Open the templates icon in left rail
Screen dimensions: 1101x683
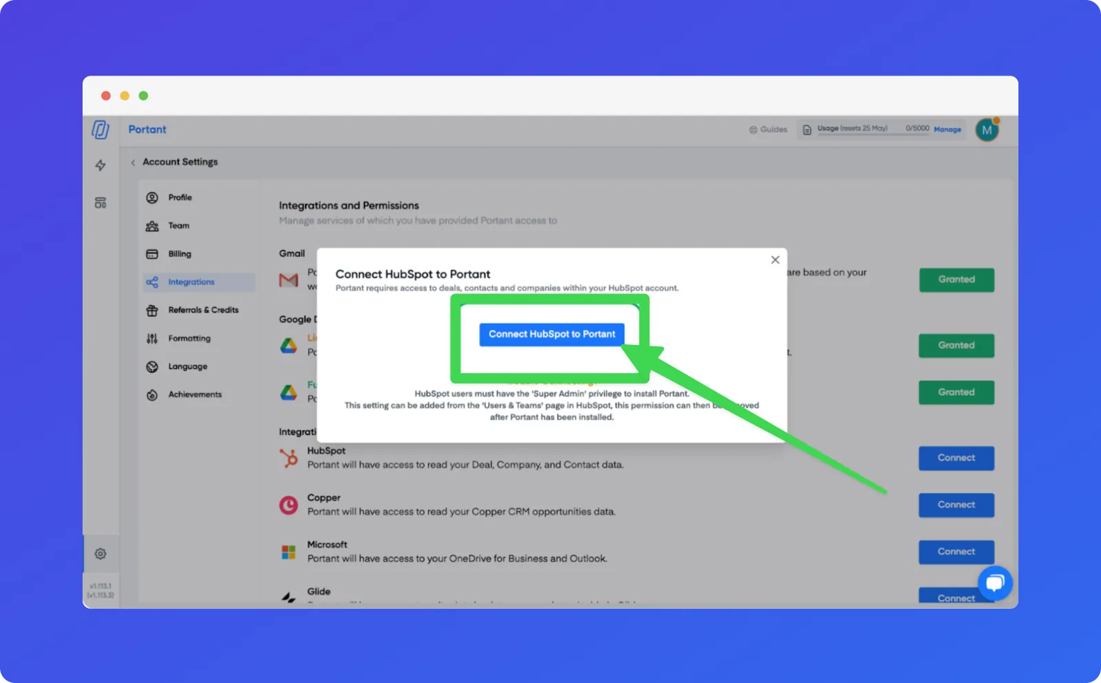click(100, 203)
